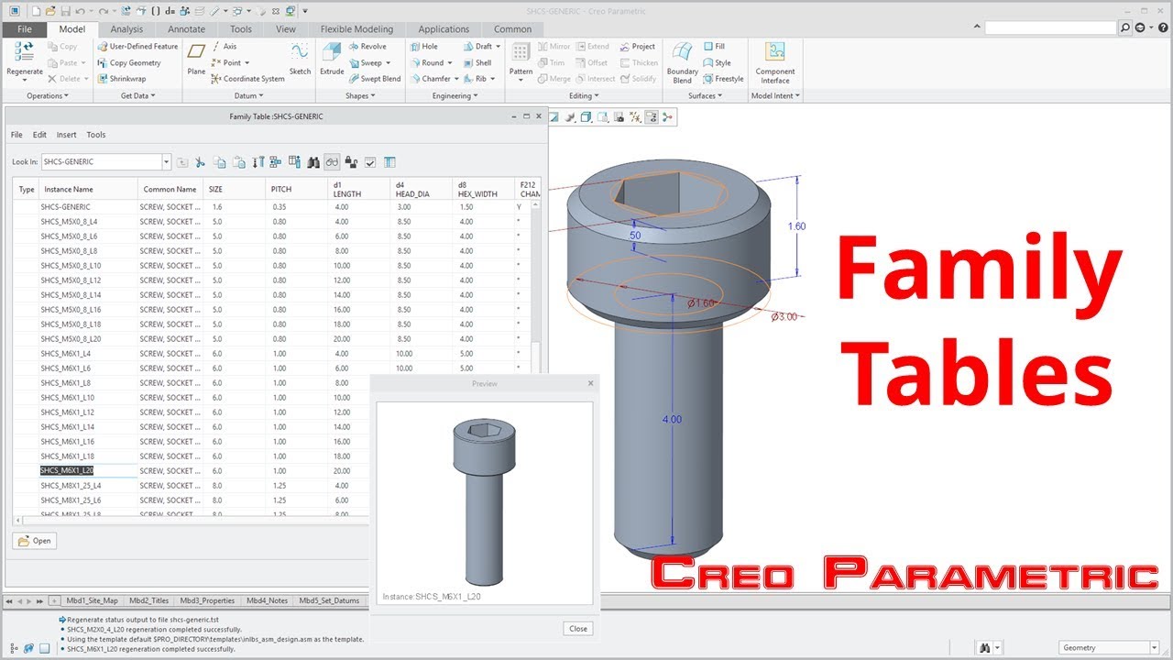The height and width of the screenshot is (660, 1173).
Task: Select the Shell tool
Action: pyautogui.click(x=477, y=62)
